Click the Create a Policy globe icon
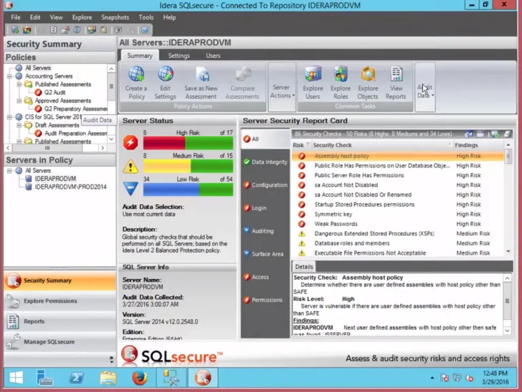This screenshot has width=522, height=392. click(136, 75)
